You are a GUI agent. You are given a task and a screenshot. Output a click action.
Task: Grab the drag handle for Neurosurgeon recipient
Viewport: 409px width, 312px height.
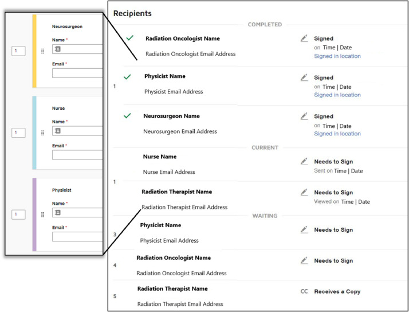pyautogui.click(x=43, y=52)
